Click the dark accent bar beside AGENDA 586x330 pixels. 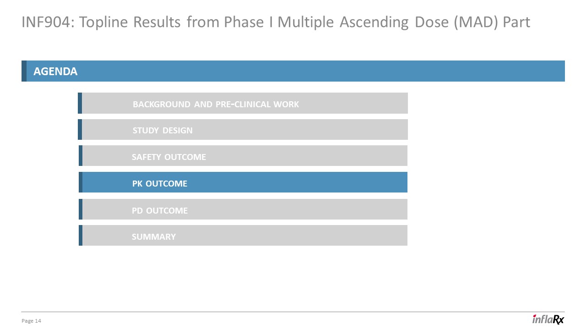click(24, 71)
